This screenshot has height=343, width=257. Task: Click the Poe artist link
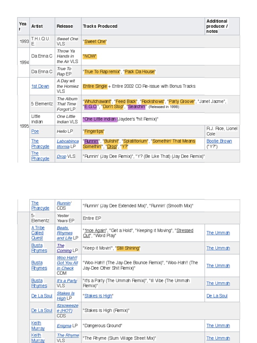(x=35, y=131)
